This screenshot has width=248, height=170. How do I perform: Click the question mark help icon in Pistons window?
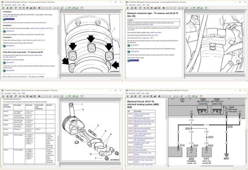click(x=81, y=96)
